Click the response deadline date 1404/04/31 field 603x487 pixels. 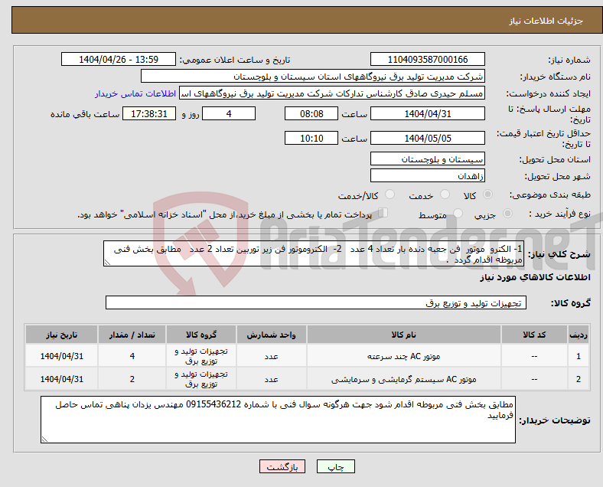[x=427, y=113]
